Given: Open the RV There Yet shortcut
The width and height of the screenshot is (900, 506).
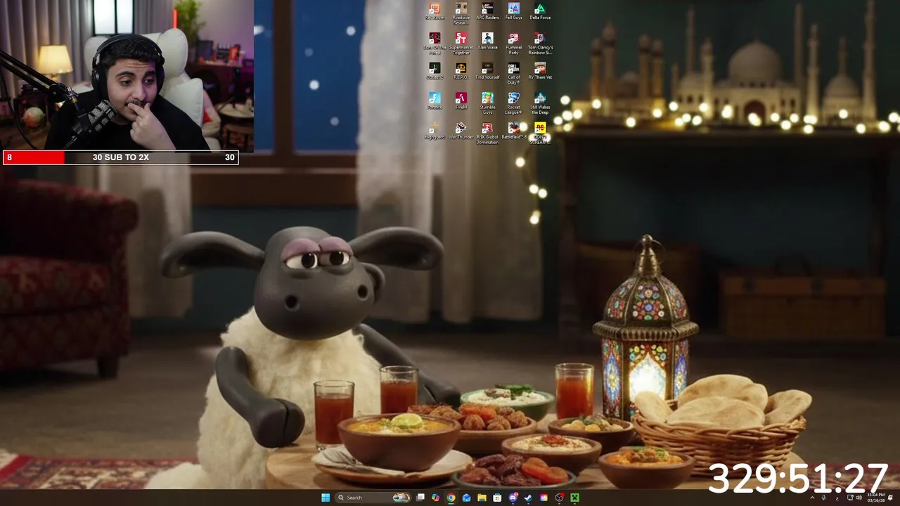Looking at the screenshot, I should click(x=540, y=71).
